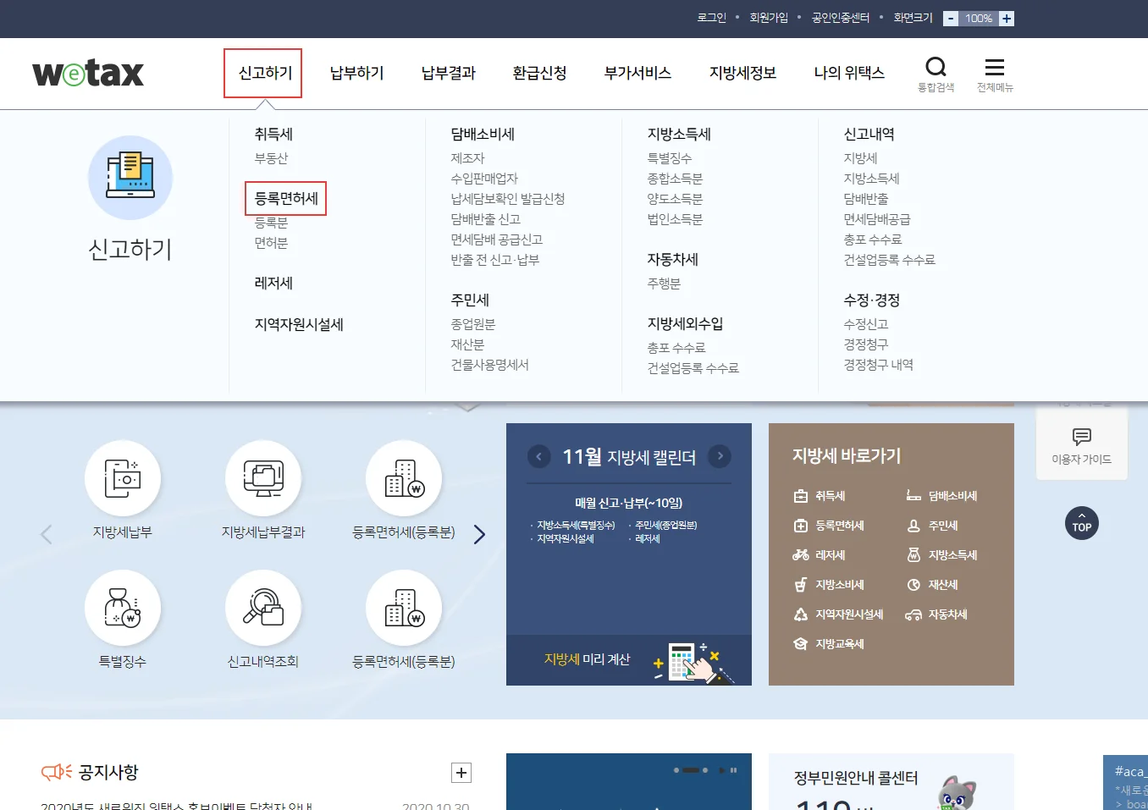This screenshot has height=810, width=1148.
Task: Go to previous month in calendar
Action: pyautogui.click(x=538, y=456)
